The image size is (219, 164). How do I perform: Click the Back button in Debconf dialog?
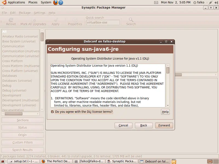[x=143, y=125]
